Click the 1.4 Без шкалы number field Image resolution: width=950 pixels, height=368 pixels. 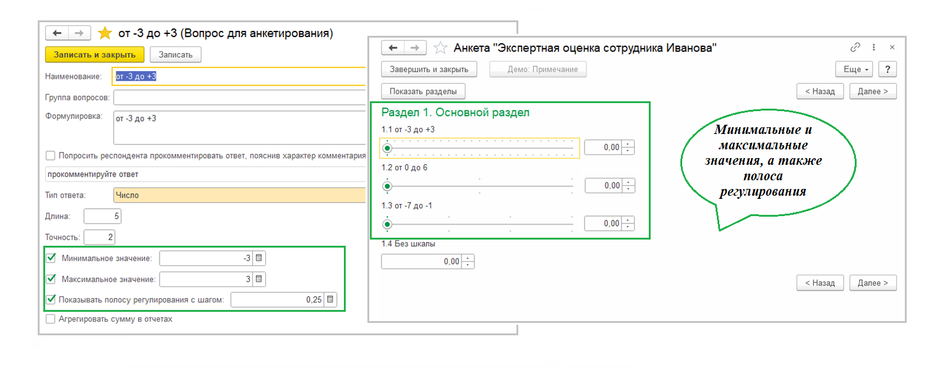pyautogui.click(x=422, y=261)
